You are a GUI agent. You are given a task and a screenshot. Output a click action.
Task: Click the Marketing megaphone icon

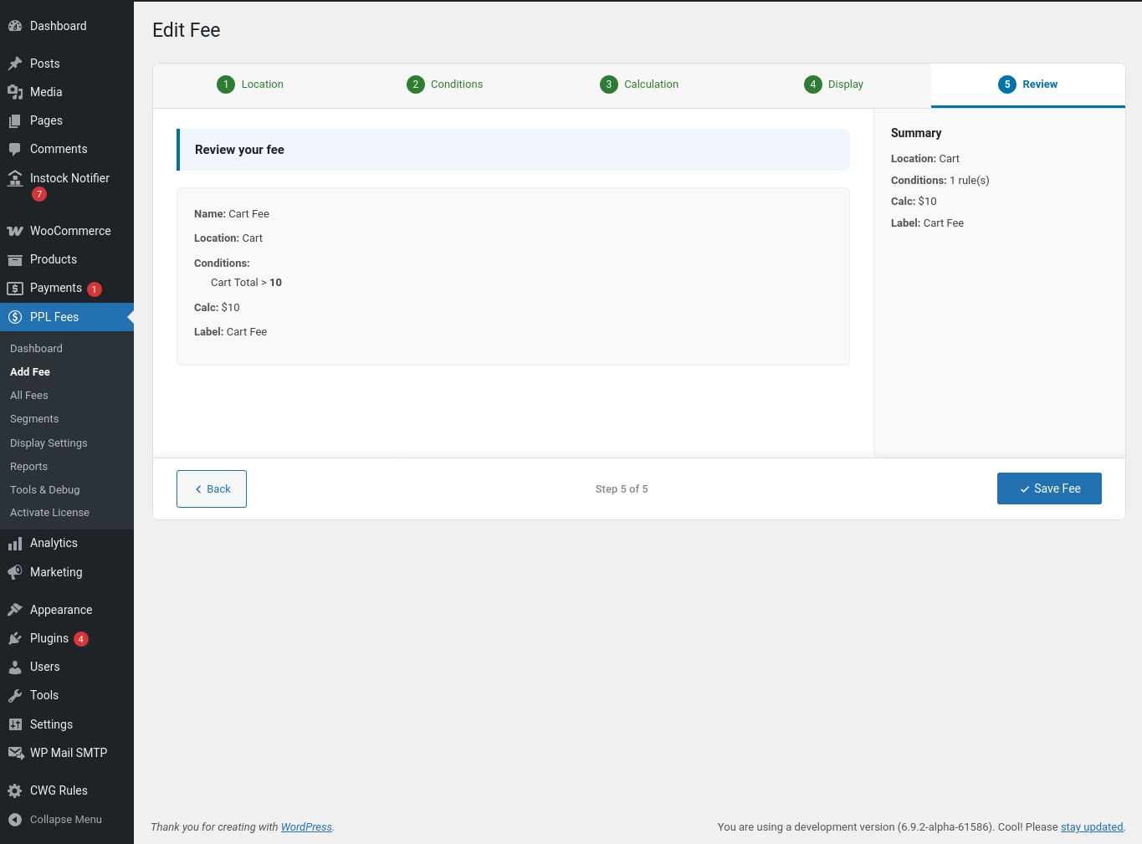click(x=15, y=572)
